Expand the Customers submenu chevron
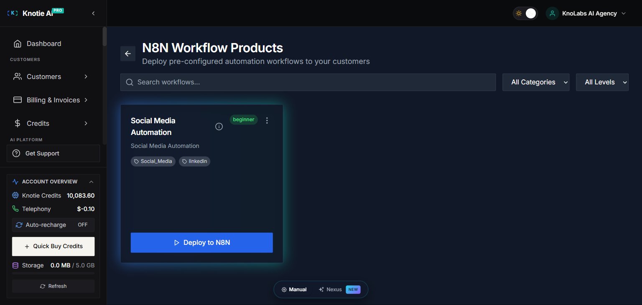Image resolution: width=642 pixels, height=305 pixels. 86,76
